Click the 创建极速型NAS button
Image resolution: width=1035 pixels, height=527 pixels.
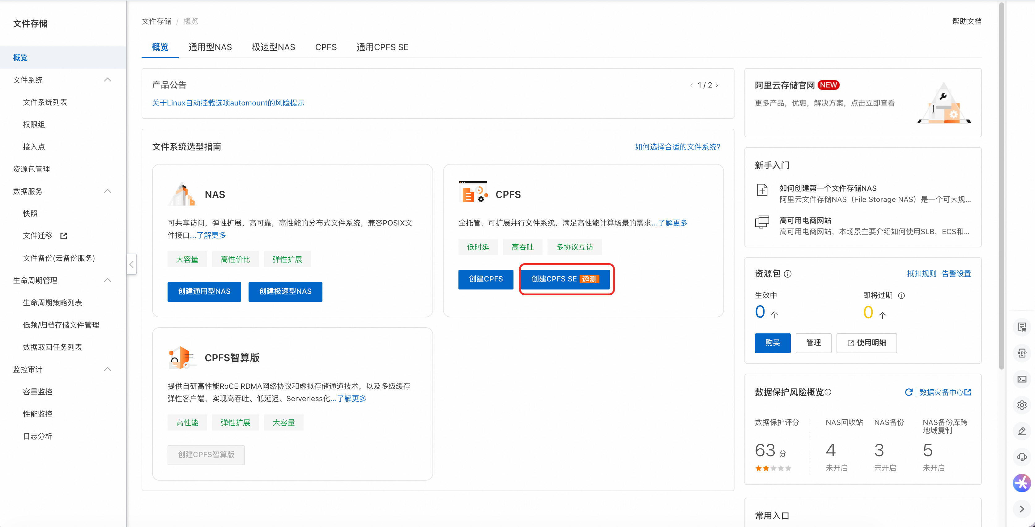[285, 291]
